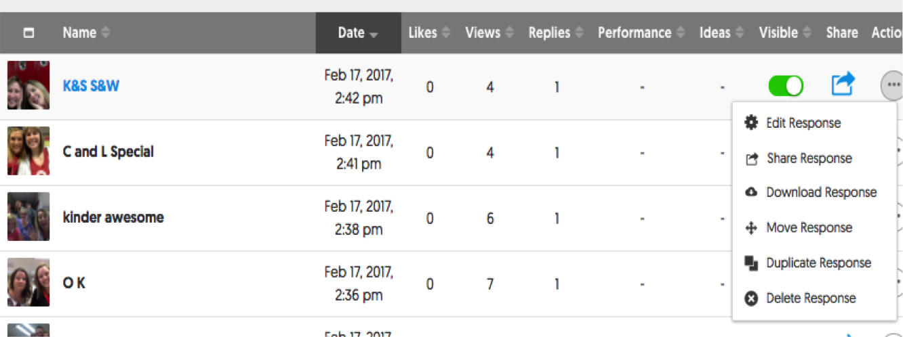Screen dimensions: 903x337
Task: Open the three-dot actions button for K&S S&W
Action: click(x=892, y=86)
